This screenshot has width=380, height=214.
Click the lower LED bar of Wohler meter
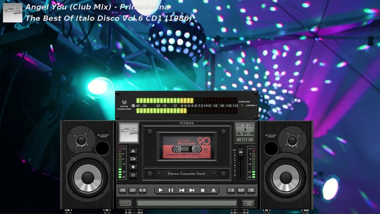coord(187,111)
